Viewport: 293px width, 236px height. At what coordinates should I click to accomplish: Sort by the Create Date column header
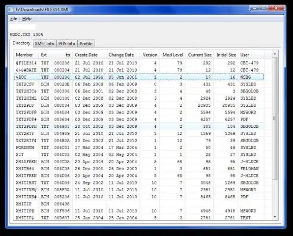pos(89,55)
